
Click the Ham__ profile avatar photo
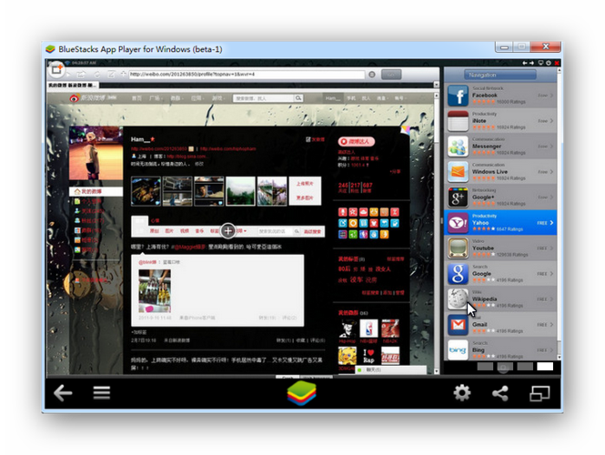(96, 153)
